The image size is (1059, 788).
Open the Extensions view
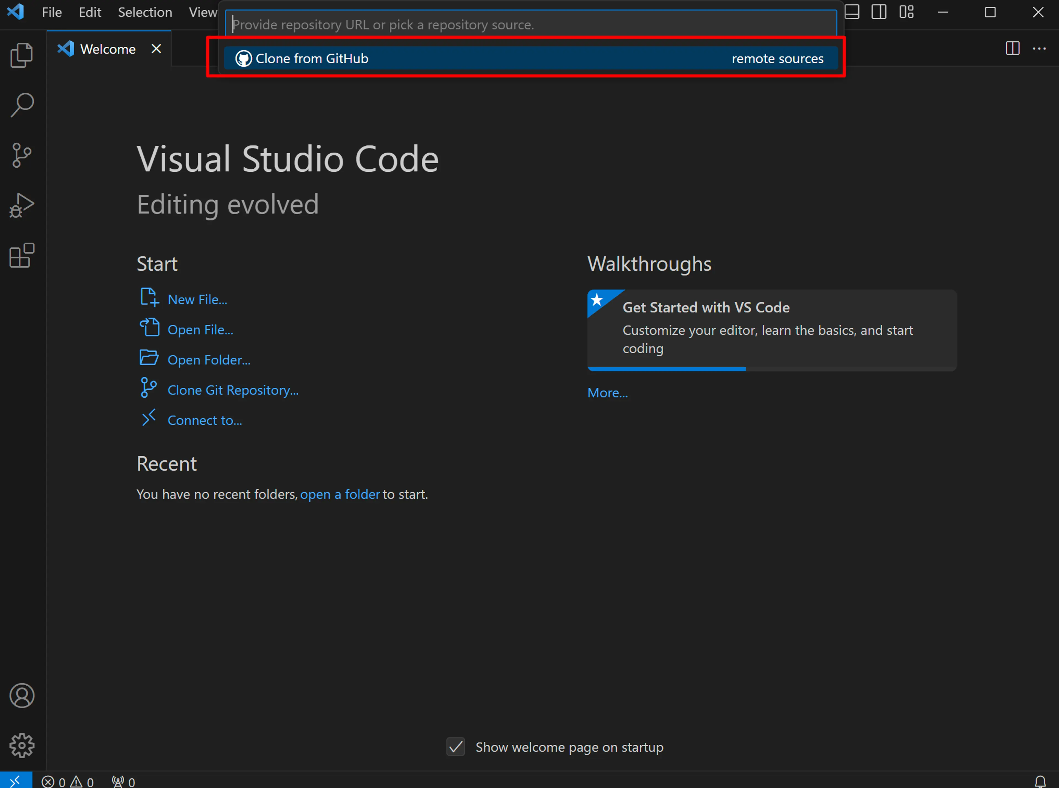point(22,256)
